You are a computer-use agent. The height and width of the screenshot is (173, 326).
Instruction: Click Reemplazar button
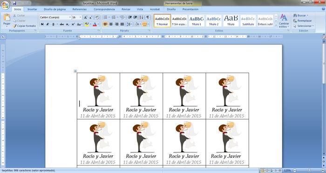303,21
